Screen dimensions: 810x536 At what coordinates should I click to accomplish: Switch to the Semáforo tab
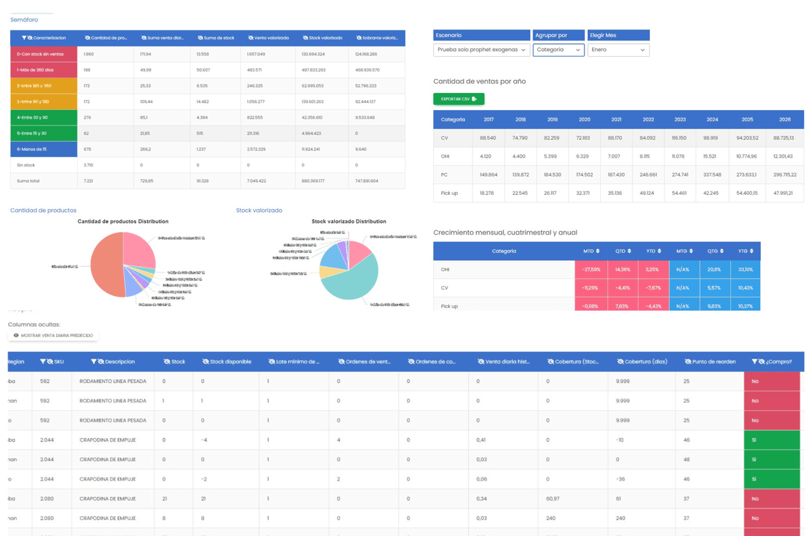pos(24,20)
